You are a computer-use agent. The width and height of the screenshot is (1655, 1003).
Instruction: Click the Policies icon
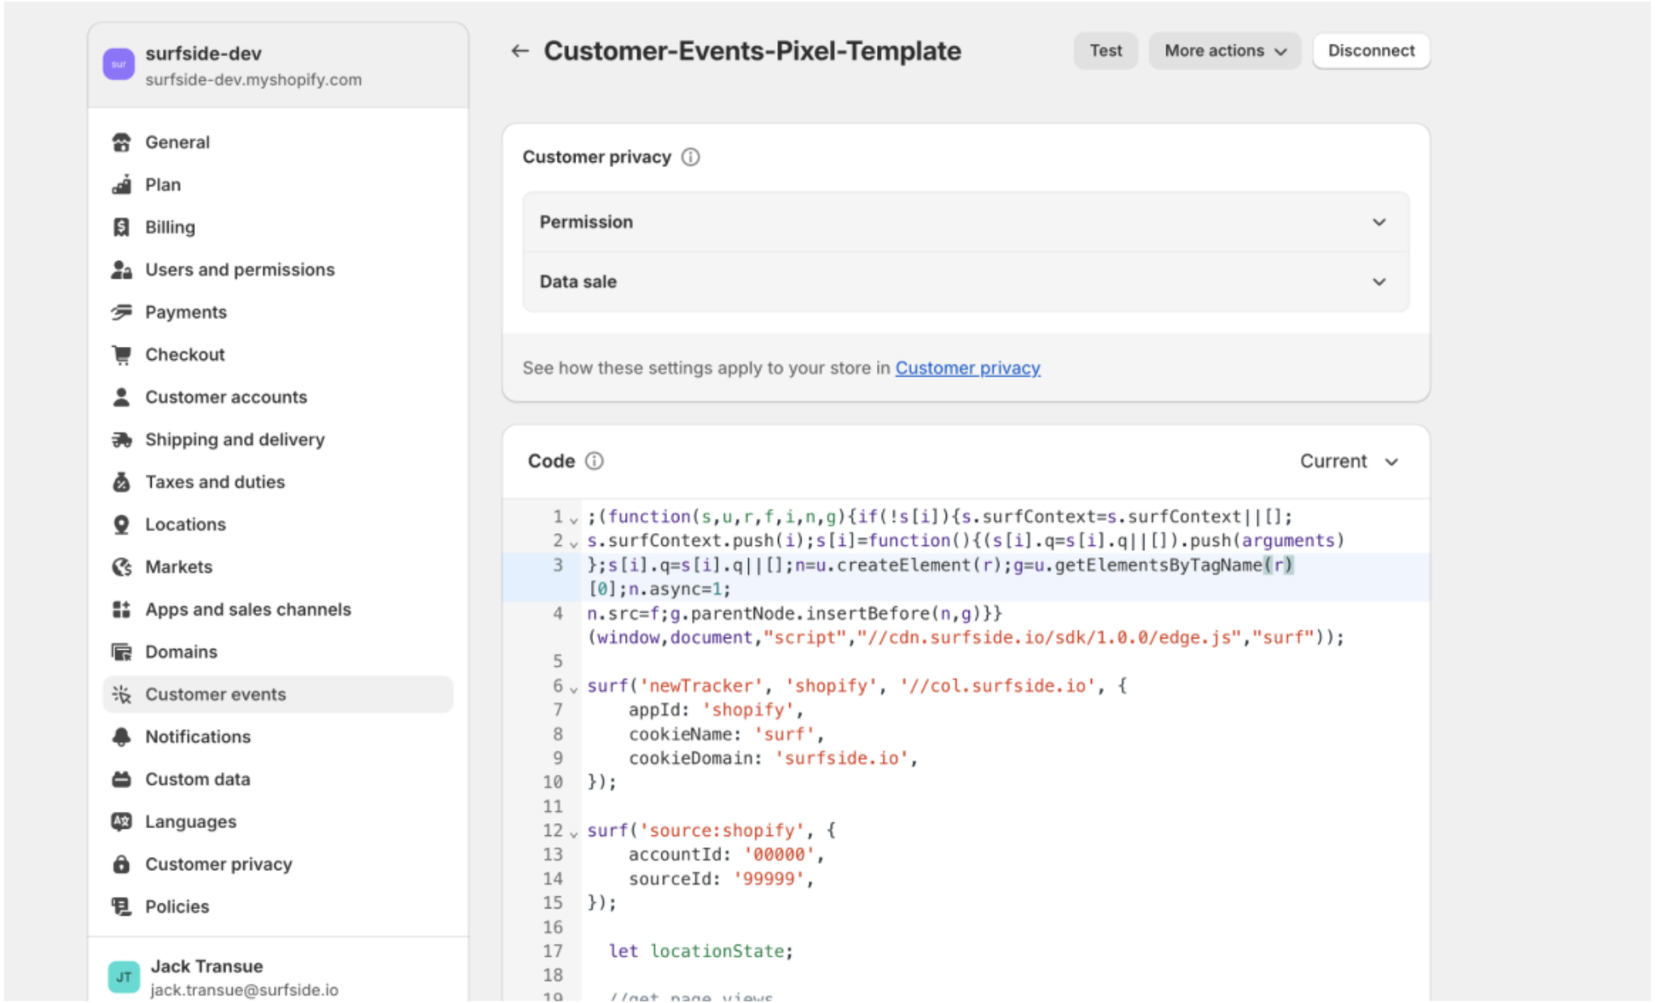(x=122, y=907)
